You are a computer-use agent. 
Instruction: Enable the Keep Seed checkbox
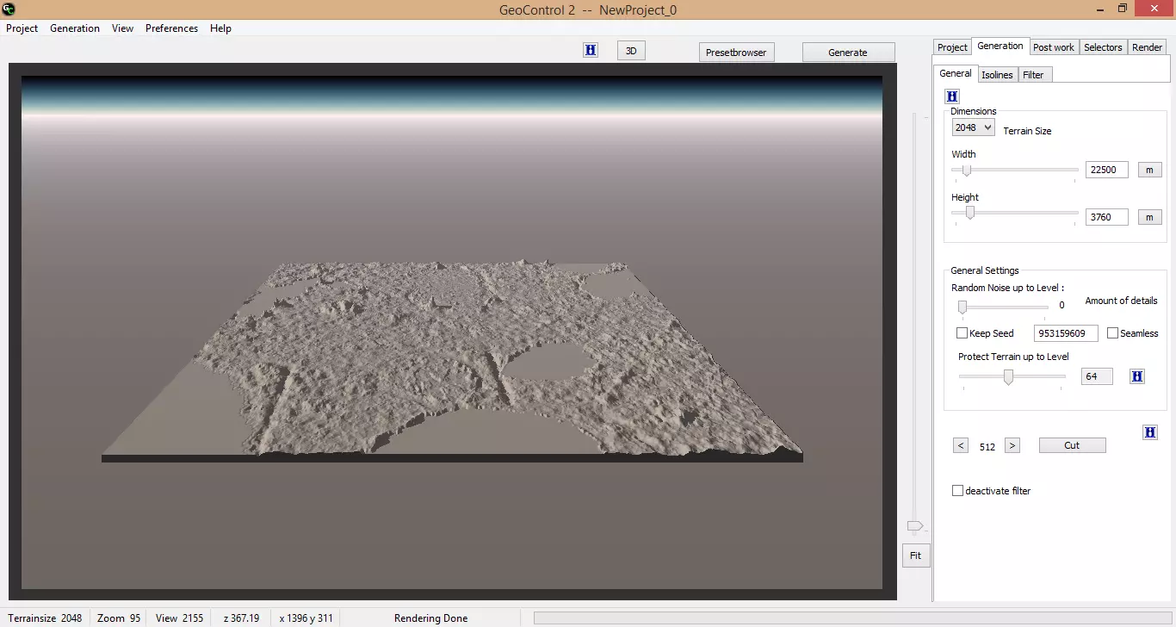point(961,332)
